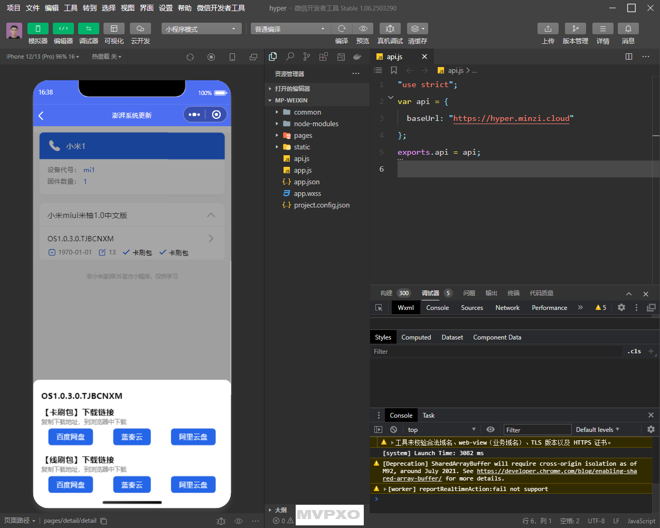Image resolution: width=660 pixels, height=528 pixels.
Task: Open the source control branch icon
Action: [307, 56]
